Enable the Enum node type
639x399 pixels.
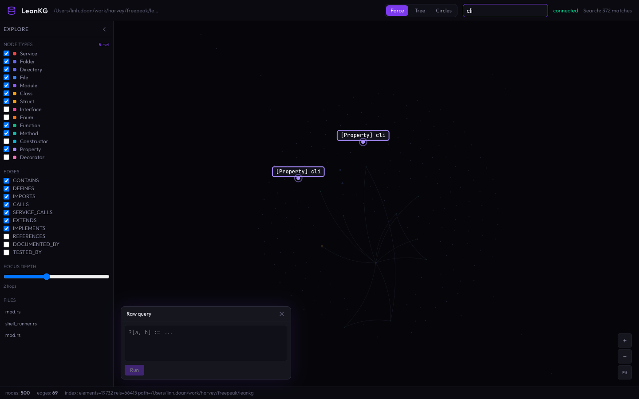coord(6,117)
